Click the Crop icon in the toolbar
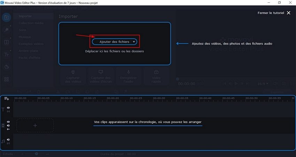 [x=77, y=92]
